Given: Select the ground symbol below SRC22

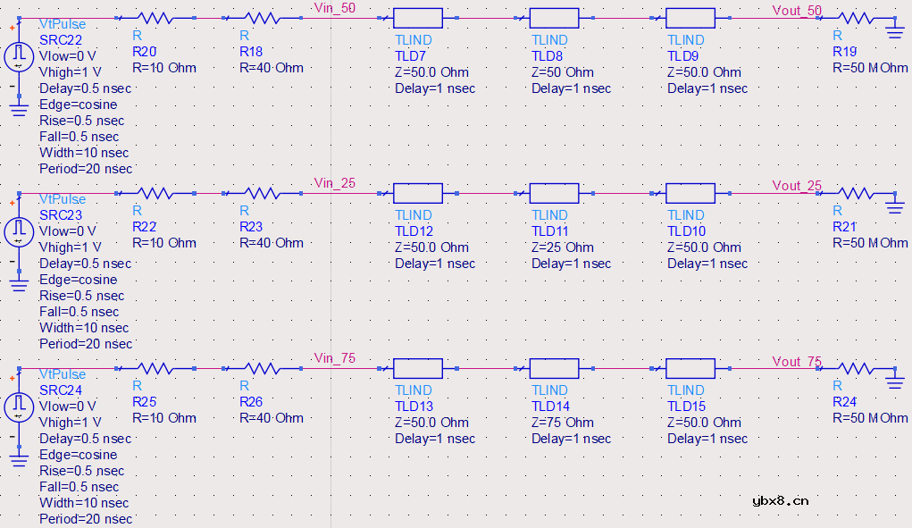Looking at the screenshot, I should (19, 108).
